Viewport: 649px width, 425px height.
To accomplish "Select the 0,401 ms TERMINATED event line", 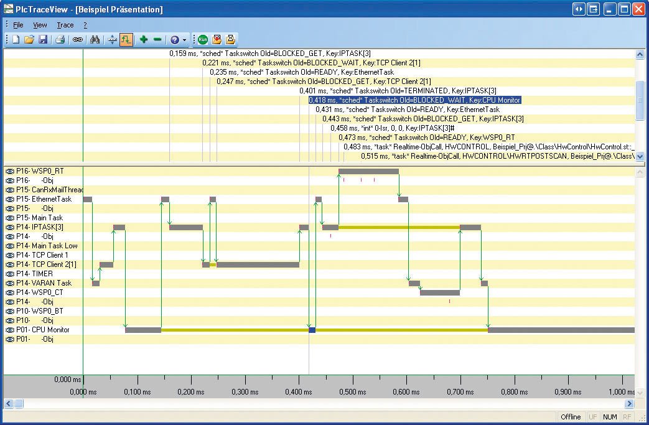I will point(398,91).
